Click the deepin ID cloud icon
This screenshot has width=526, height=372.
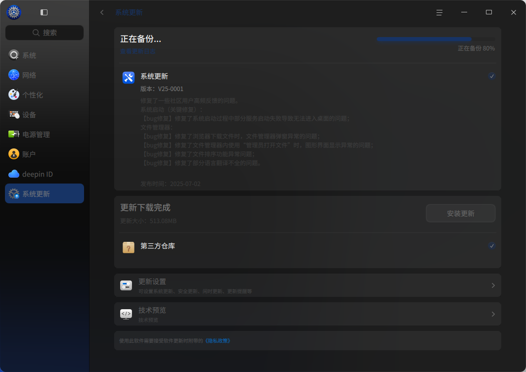click(x=14, y=174)
